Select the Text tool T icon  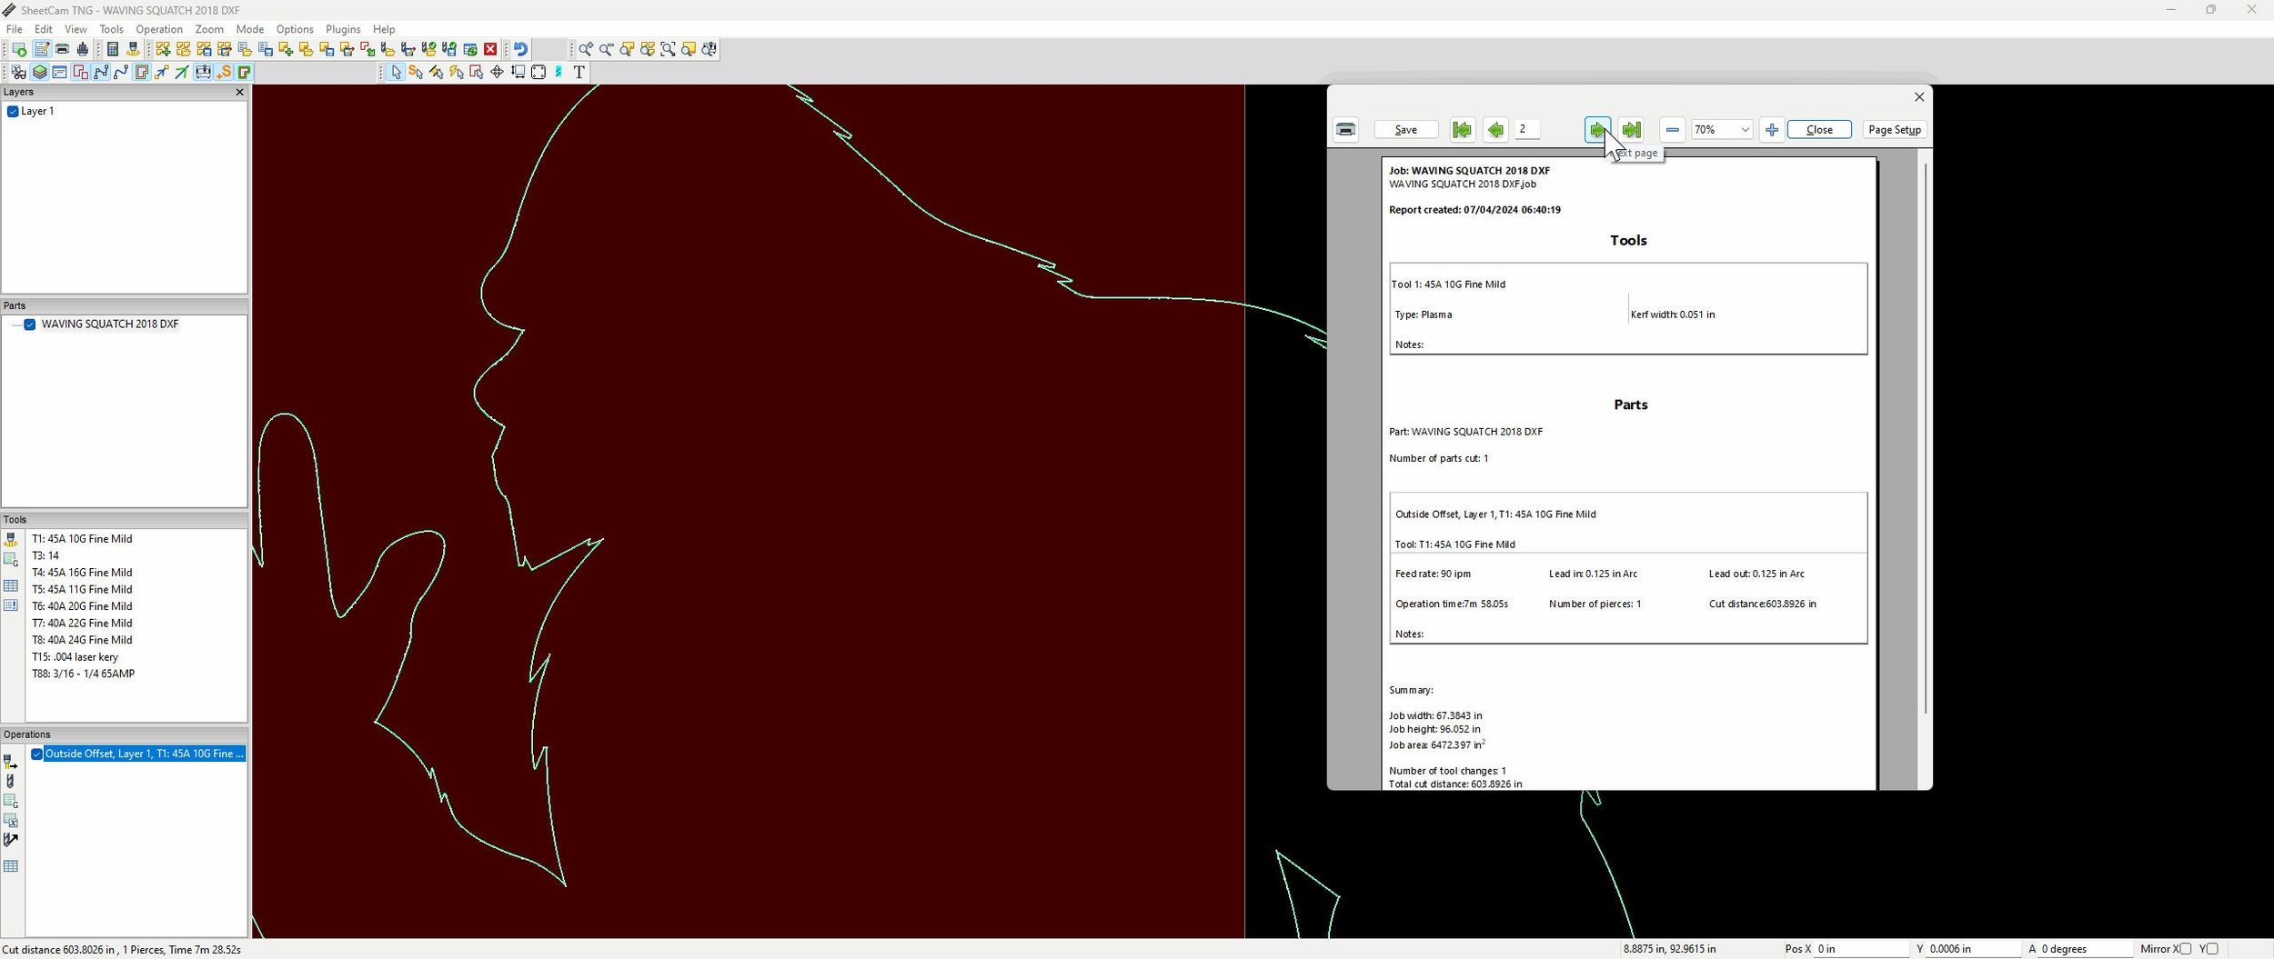point(579,72)
